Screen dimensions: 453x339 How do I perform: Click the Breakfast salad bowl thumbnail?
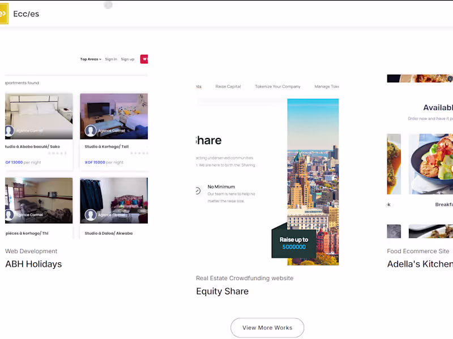coord(431,164)
